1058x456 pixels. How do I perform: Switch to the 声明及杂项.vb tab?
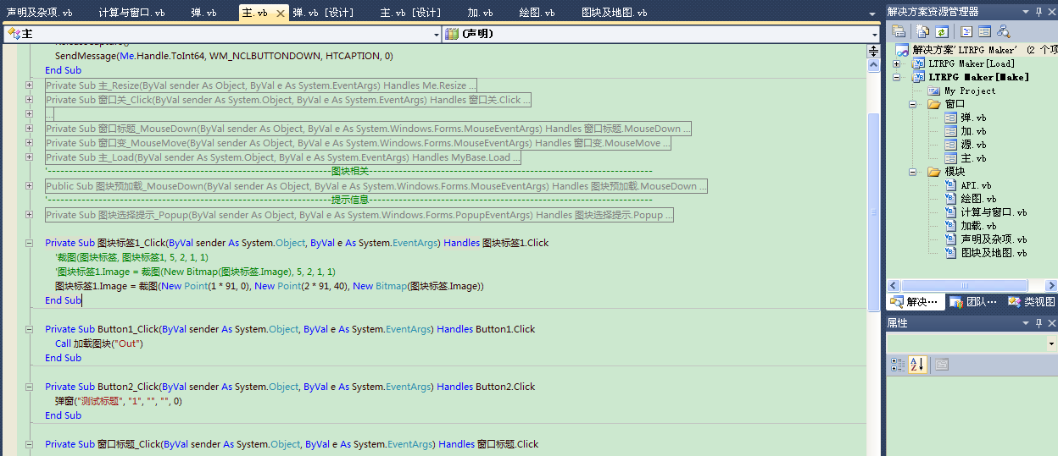click(x=40, y=14)
